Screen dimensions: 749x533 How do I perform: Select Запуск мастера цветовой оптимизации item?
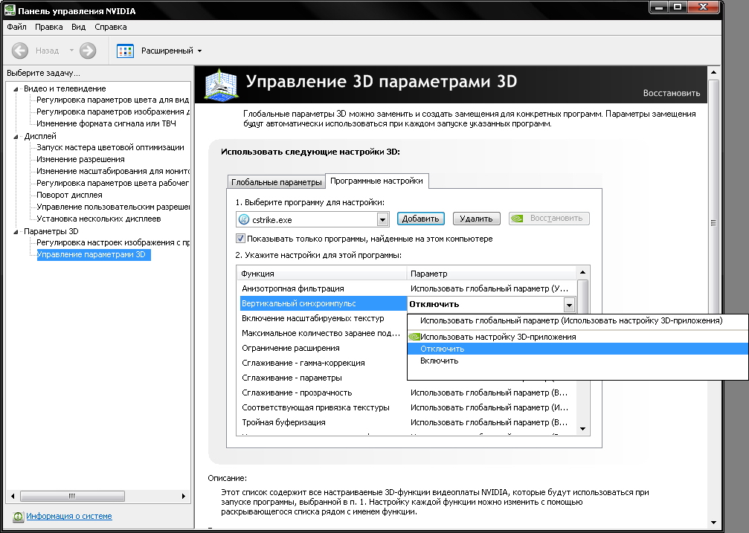pyautogui.click(x=110, y=148)
